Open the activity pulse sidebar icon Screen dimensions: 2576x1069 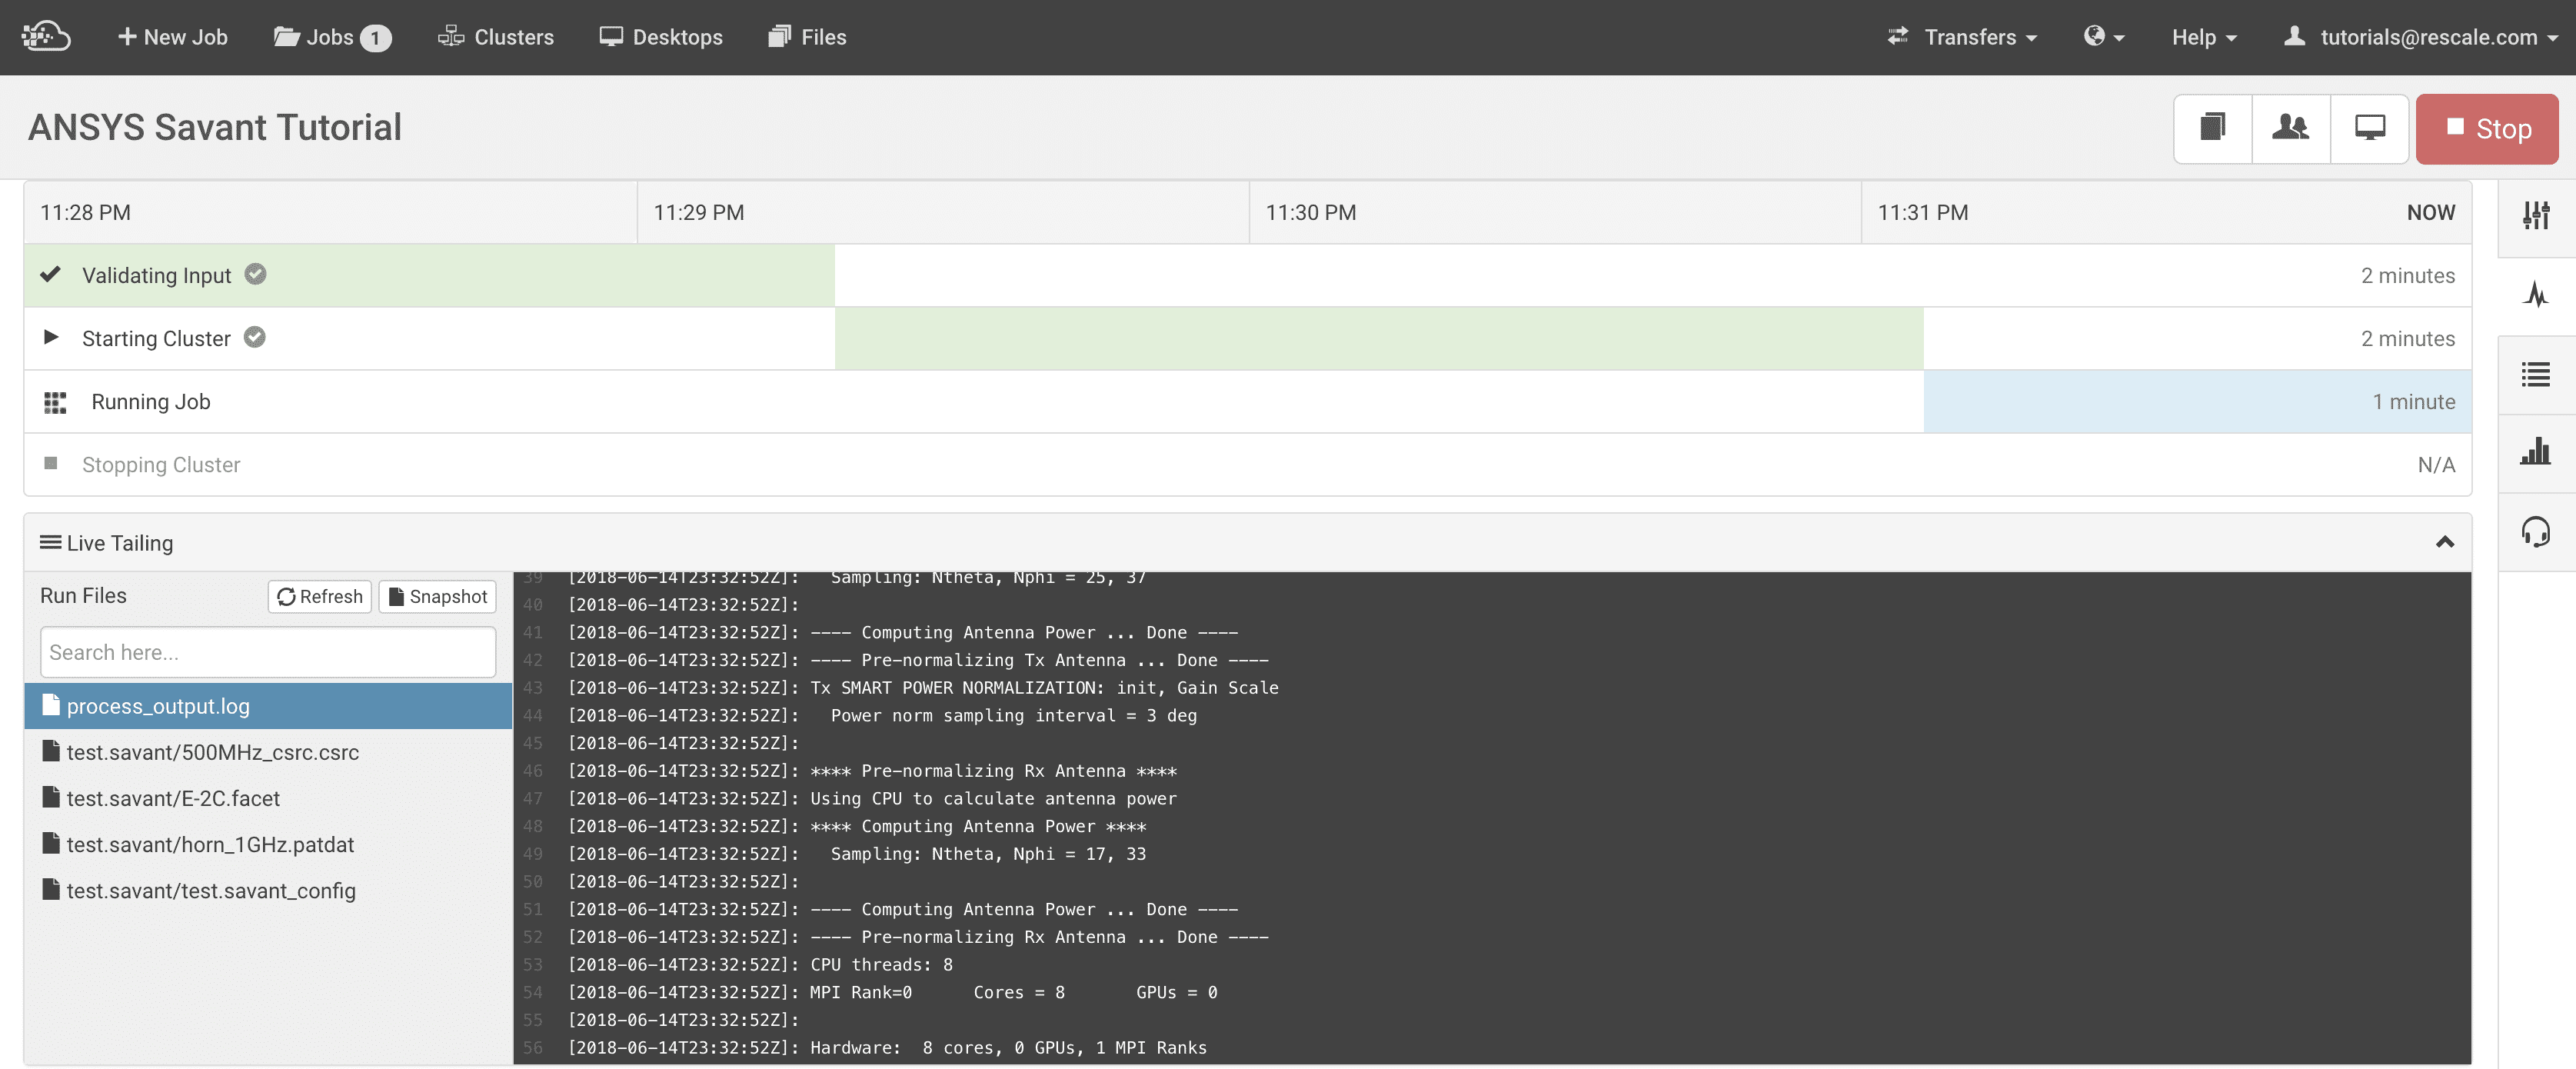pyautogui.click(x=2535, y=294)
